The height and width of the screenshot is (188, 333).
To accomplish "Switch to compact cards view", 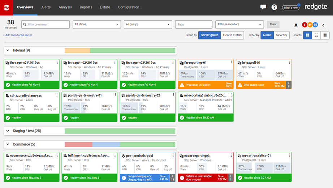I will [325, 35].
